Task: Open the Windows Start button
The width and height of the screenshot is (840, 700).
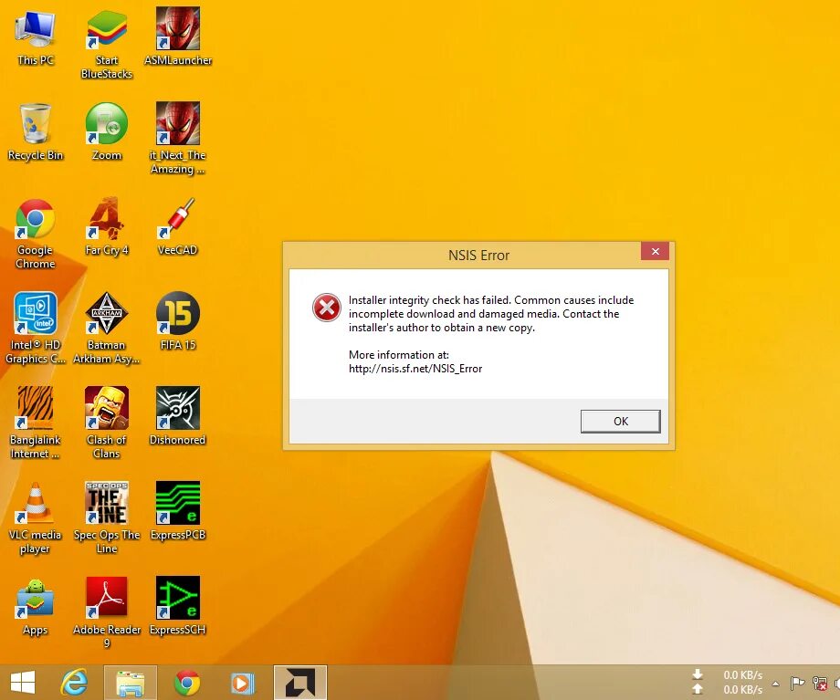Action: coord(23,683)
